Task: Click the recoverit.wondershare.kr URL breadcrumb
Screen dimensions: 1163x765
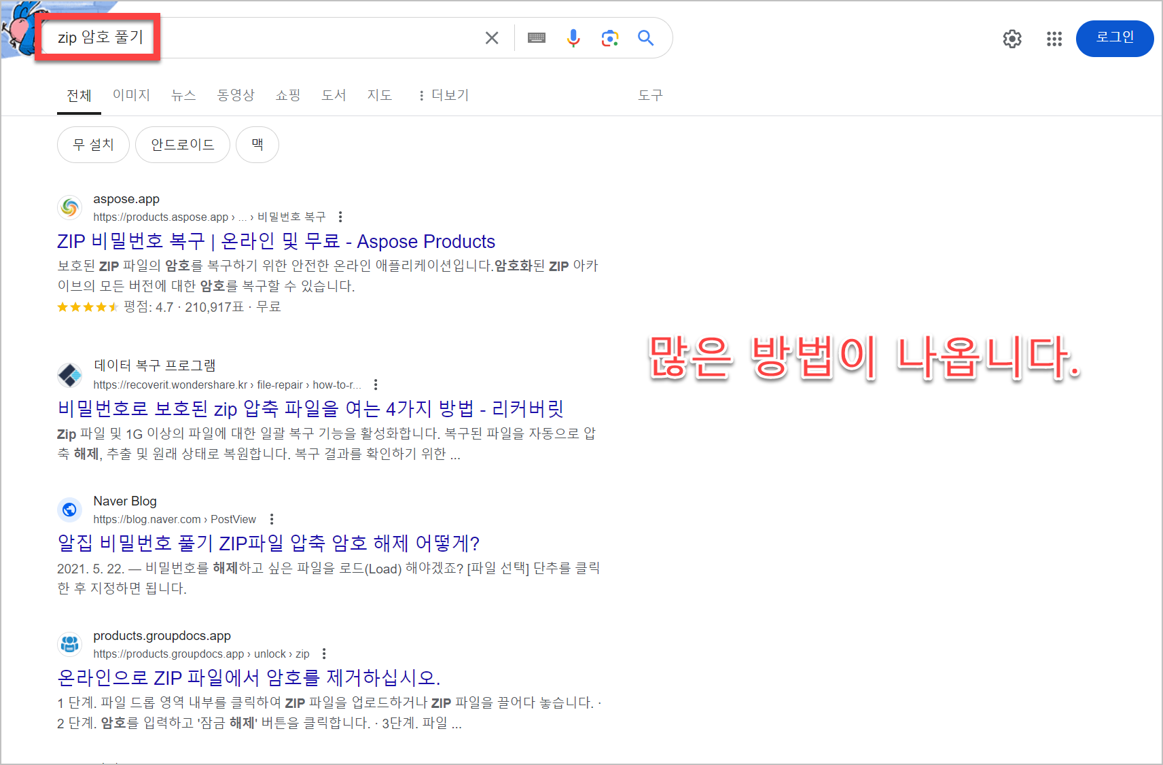Action: coord(227,385)
